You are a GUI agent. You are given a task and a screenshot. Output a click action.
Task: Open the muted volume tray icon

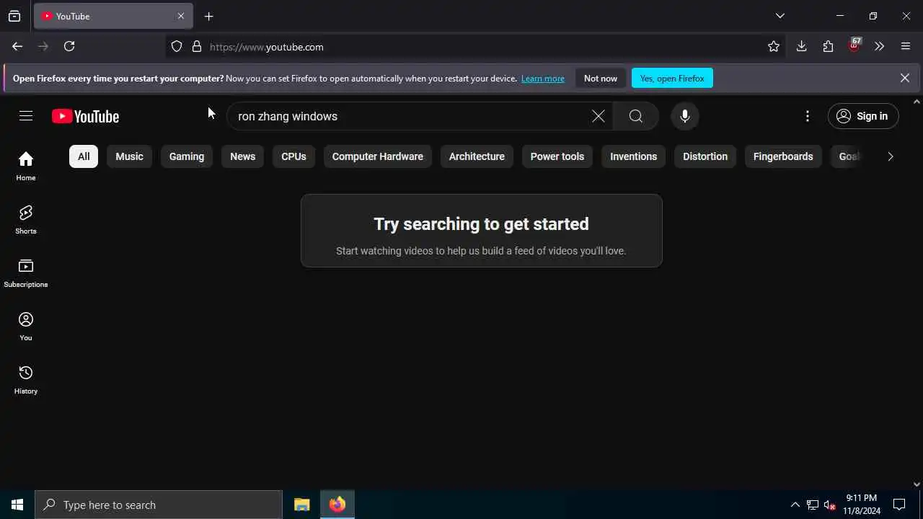pos(829,505)
